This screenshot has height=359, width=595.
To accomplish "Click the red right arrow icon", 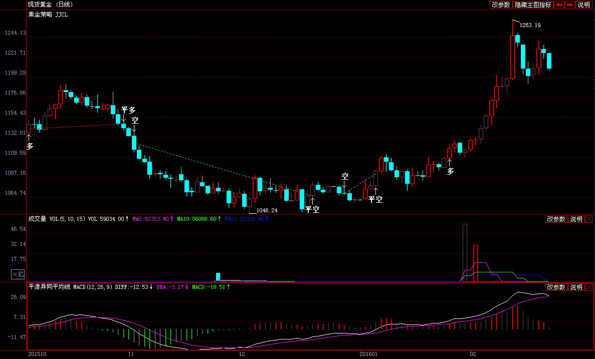I will pyautogui.click(x=569, y=5).
